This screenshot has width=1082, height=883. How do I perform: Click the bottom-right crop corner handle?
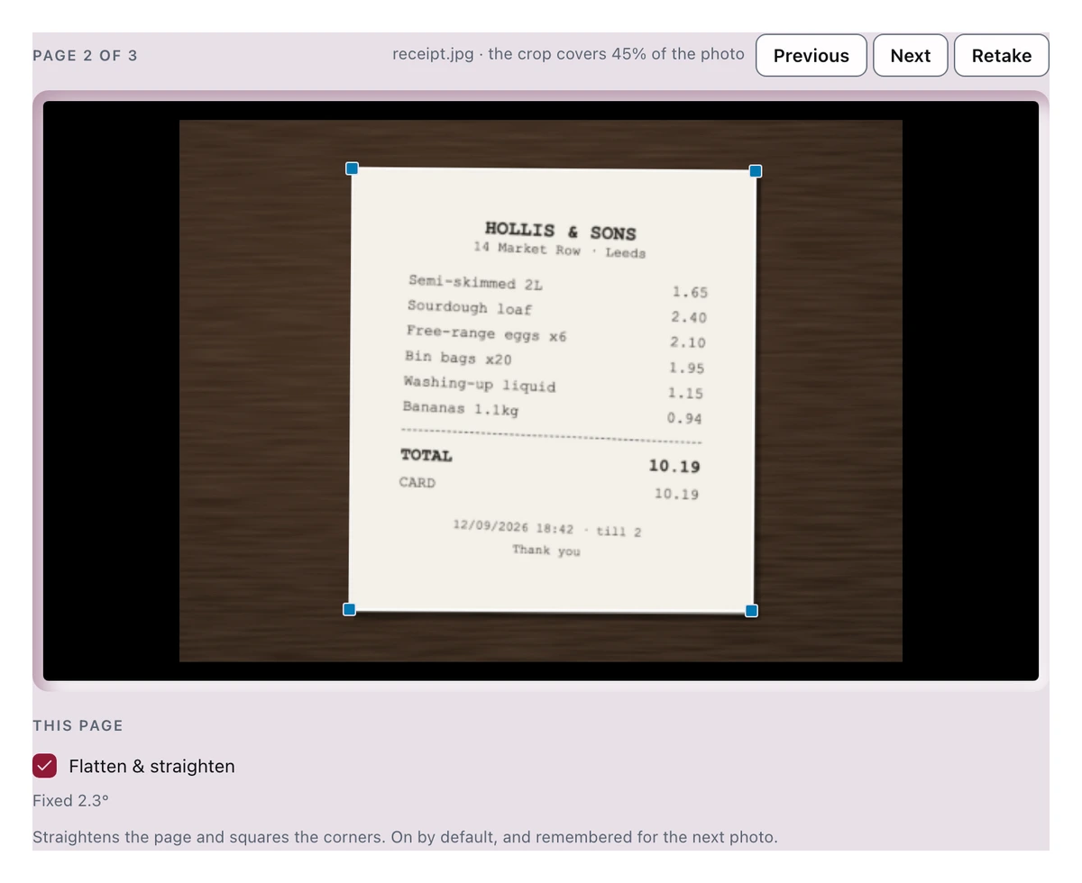click(x=752, y=611)
